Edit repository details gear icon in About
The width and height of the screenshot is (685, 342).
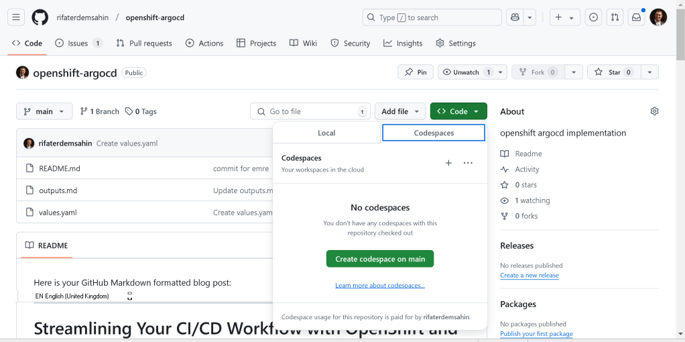point(654,111)
